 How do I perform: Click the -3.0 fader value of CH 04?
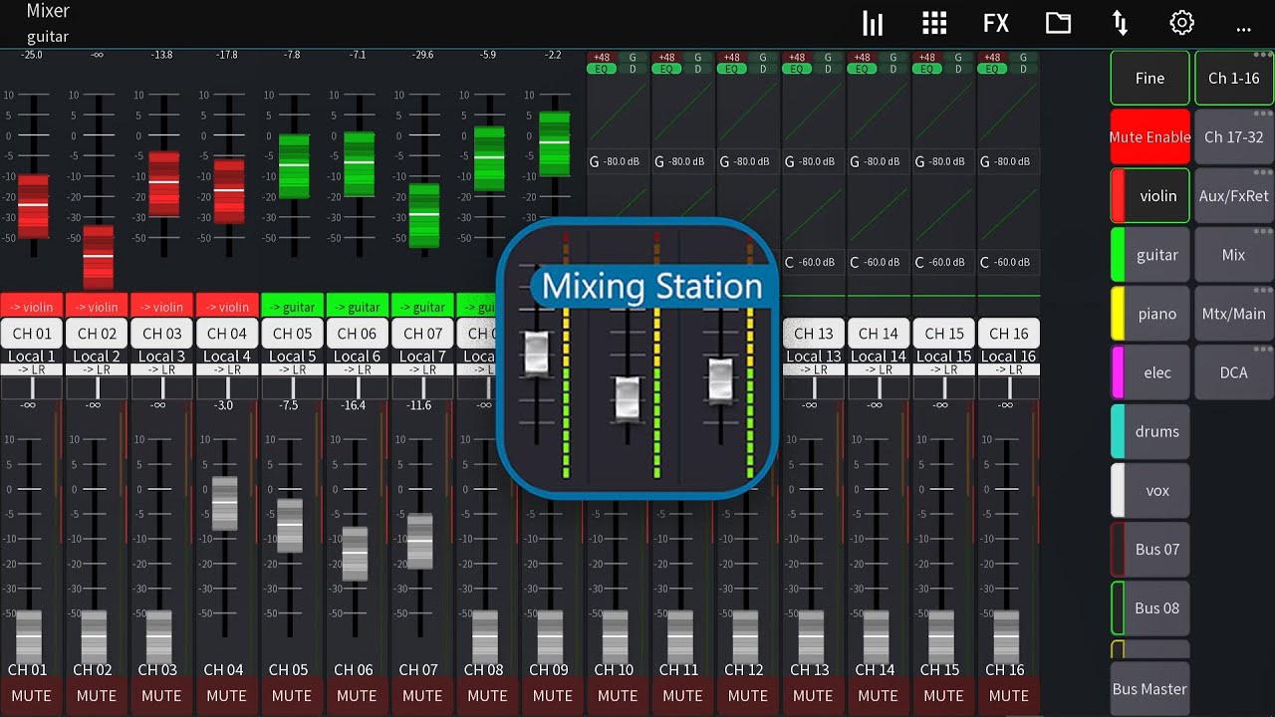[223, 405]
